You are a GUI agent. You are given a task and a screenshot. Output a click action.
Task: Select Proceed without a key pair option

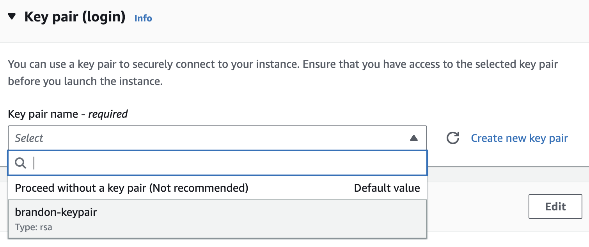coord(131,188)
